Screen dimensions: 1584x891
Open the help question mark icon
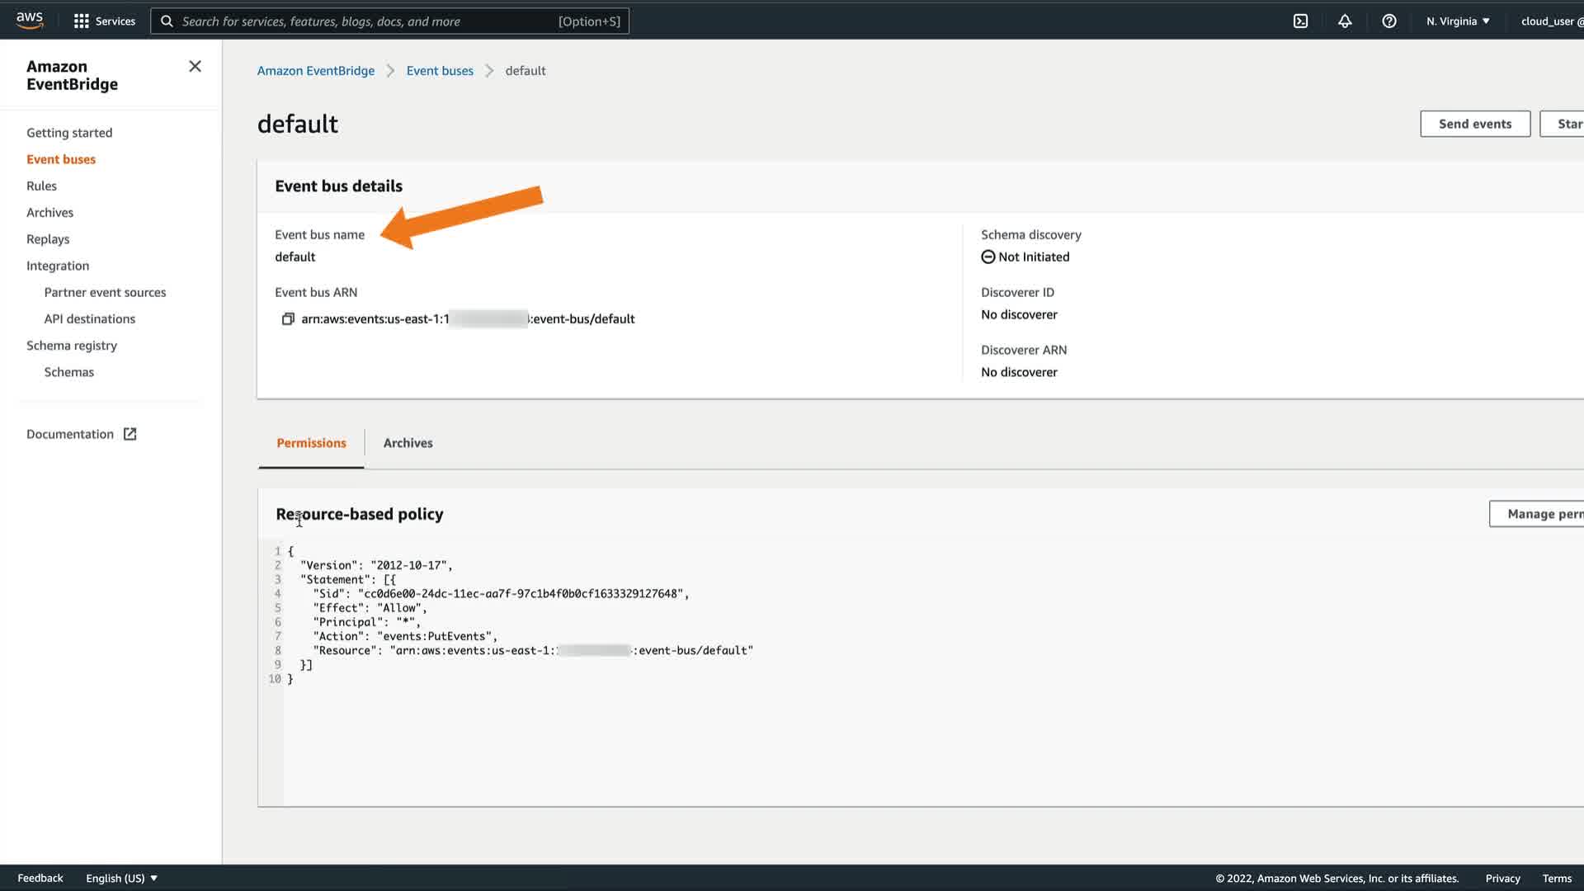(x=1389, y=21)
